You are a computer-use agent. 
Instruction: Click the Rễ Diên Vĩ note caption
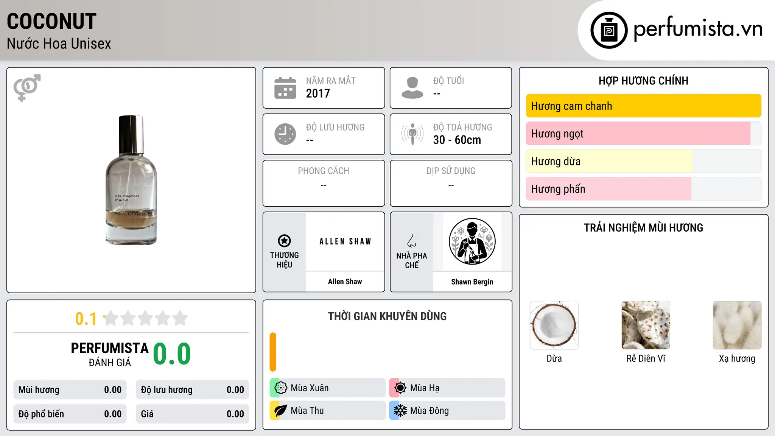(646, 358)
